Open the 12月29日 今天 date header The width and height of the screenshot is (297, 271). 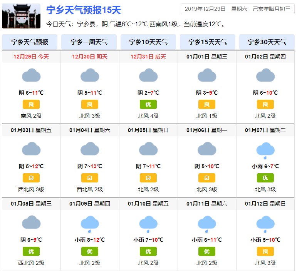coord(31,57)
